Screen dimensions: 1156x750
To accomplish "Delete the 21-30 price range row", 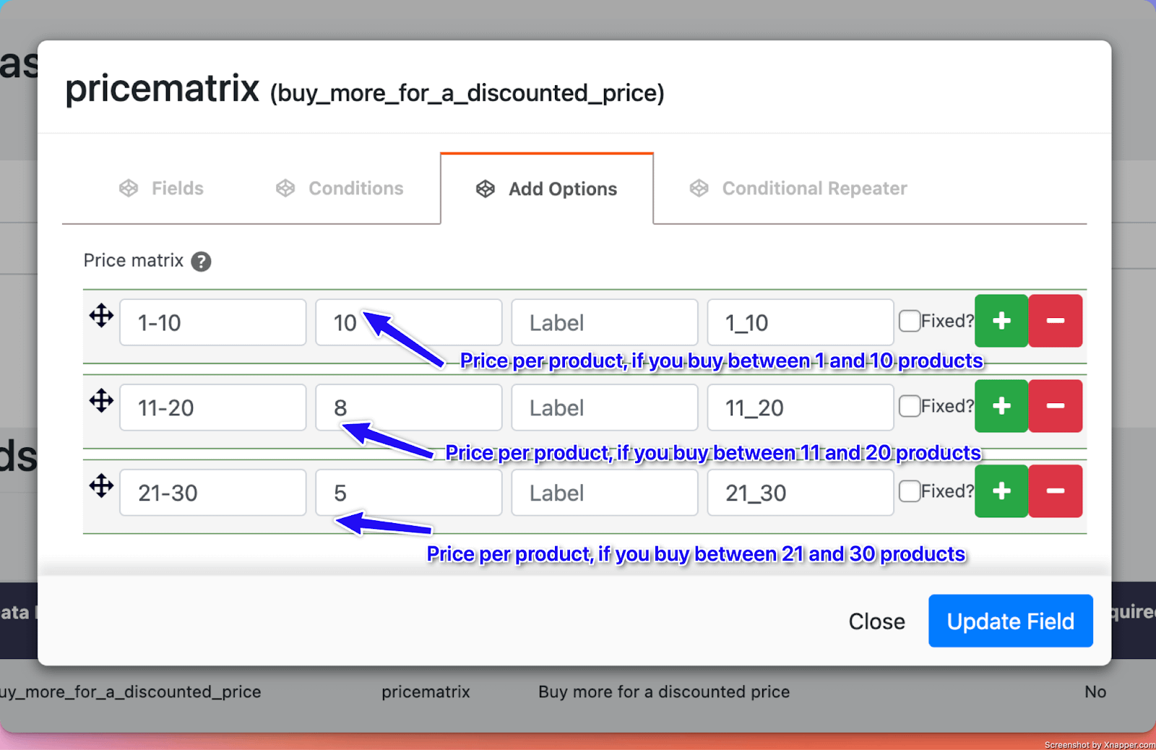I will 1055,491.
